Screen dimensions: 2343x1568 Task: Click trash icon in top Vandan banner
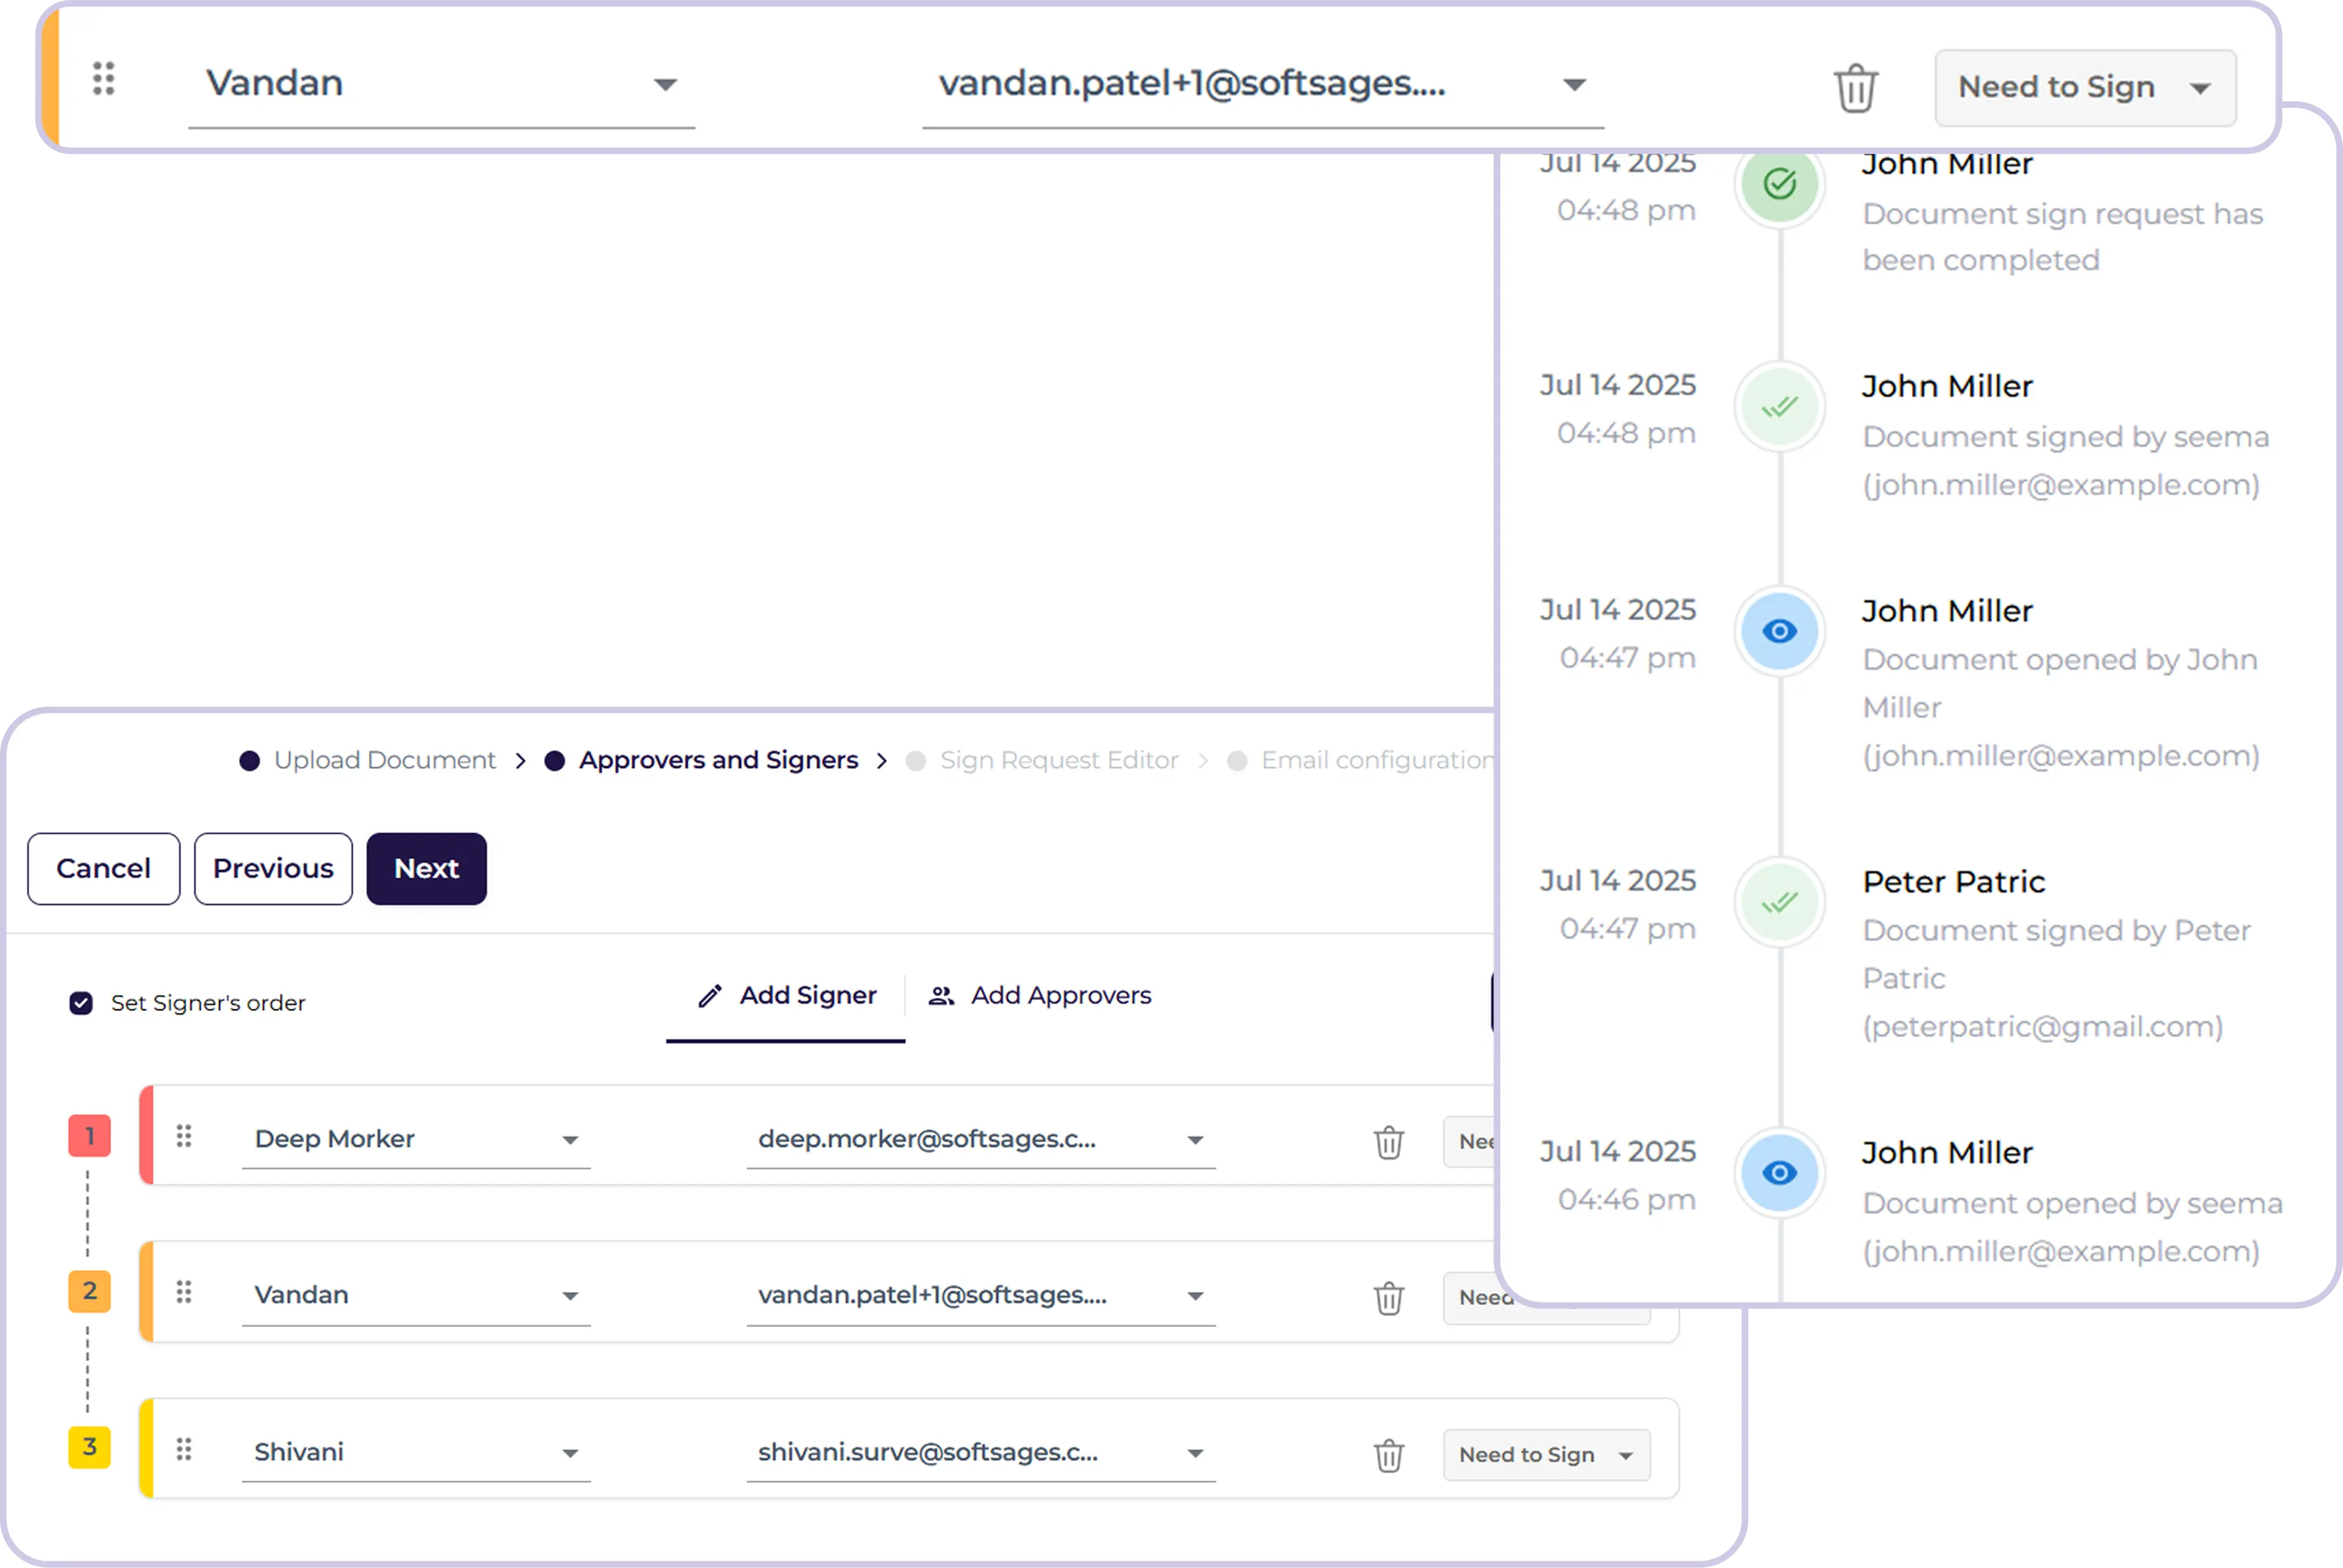[x=1855, y=88]
